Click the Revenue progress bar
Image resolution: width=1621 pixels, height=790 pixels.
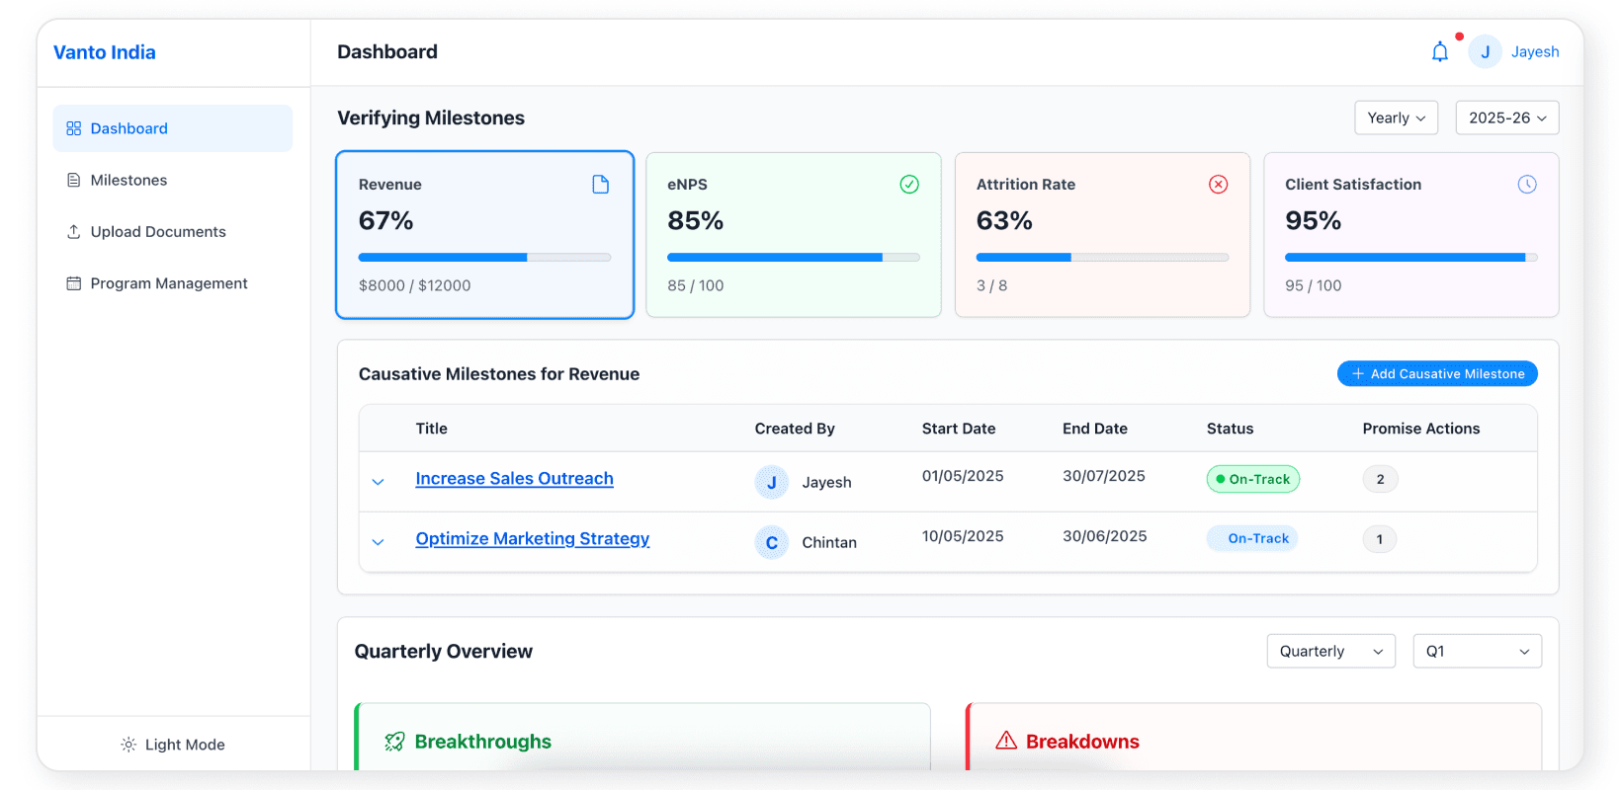(484, 257)
